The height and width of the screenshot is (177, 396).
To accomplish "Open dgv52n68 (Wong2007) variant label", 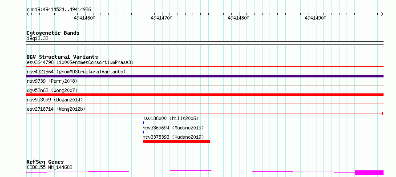I will (x=52, y=90).
